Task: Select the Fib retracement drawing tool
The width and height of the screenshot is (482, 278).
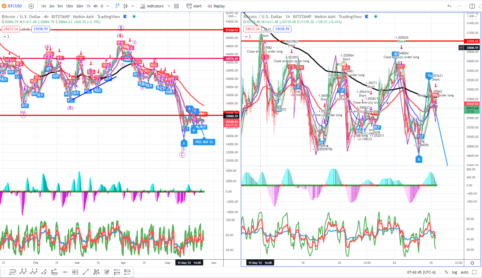Action: [x=12, y=272]
